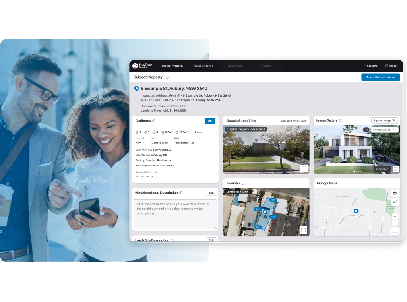Click the house pin on Google Maps
Image resolution: width=407 pixels, height=302 pixels.
tap(356, 211)
